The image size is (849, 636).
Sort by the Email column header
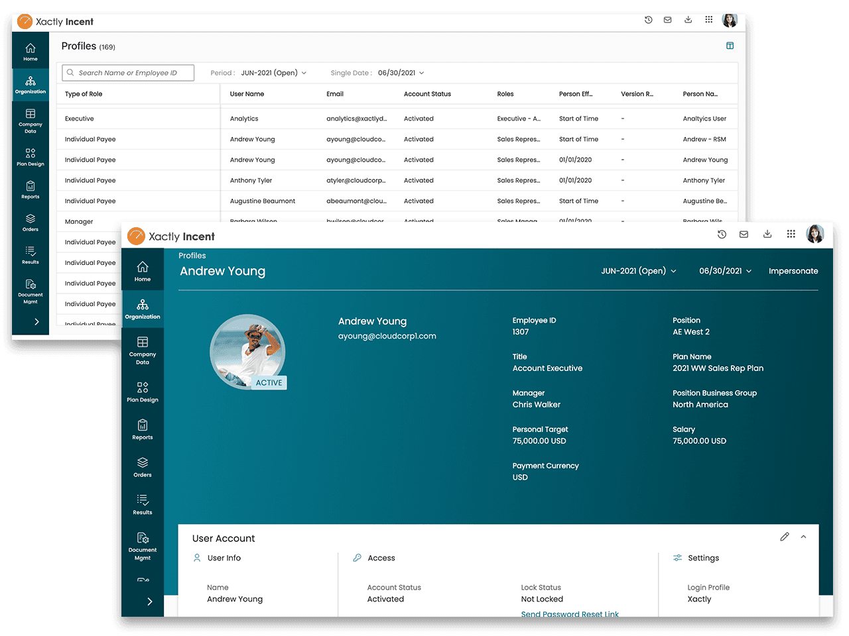[x=335, y=94]
